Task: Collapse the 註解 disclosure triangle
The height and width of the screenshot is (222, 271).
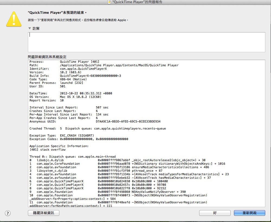Action: pyautogui.click(x=30, y=28)
